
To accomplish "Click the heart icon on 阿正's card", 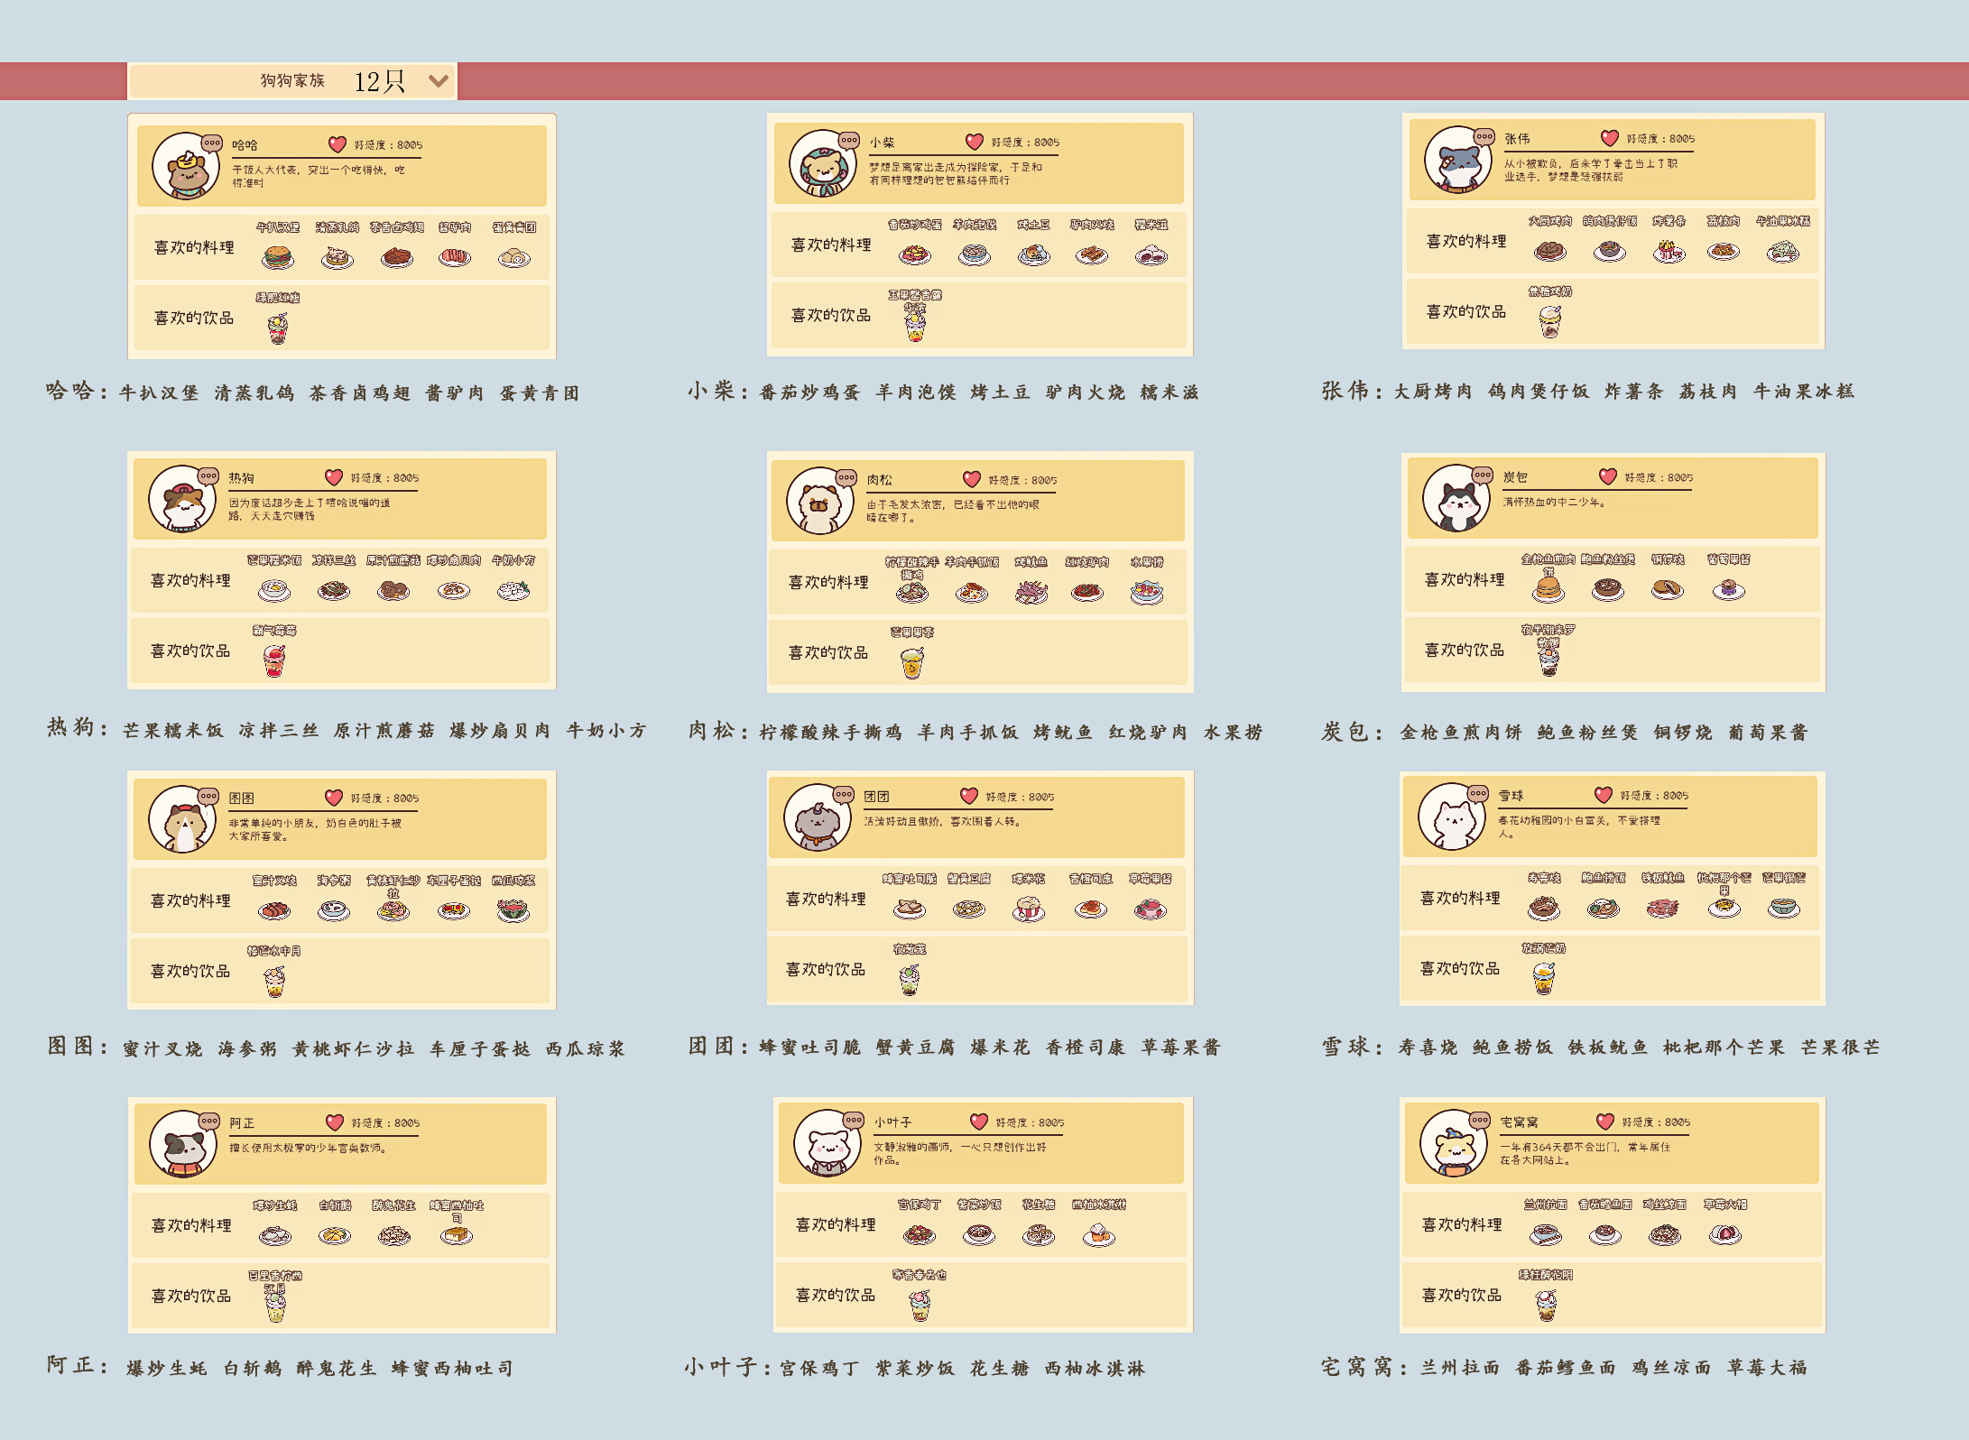I will pos(335,1122).
